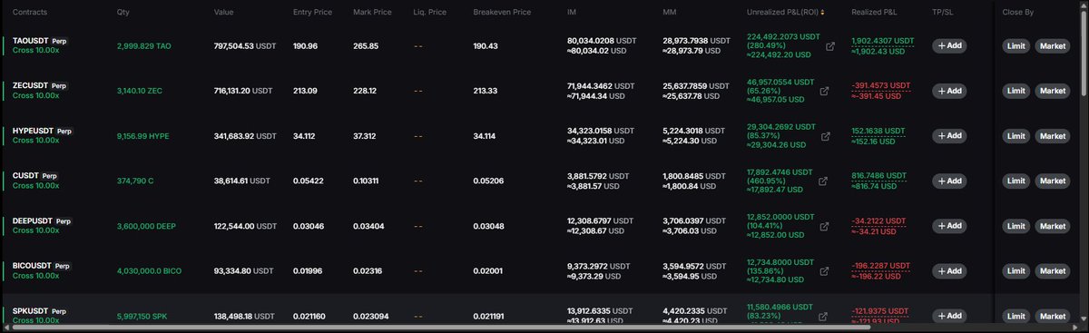Close ZECUSDT position by Market

pos(1053,91)
